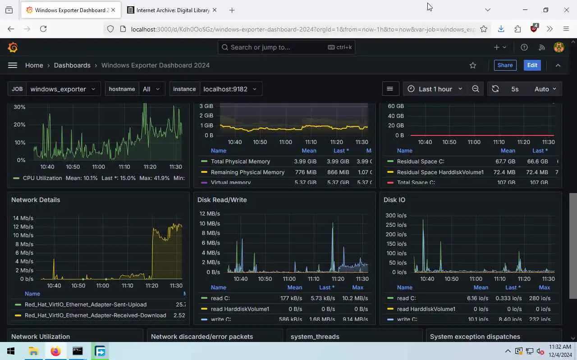Bookmark this page with star icon
This screenshot has width=577, height=360.
click(x=484, y=29)
